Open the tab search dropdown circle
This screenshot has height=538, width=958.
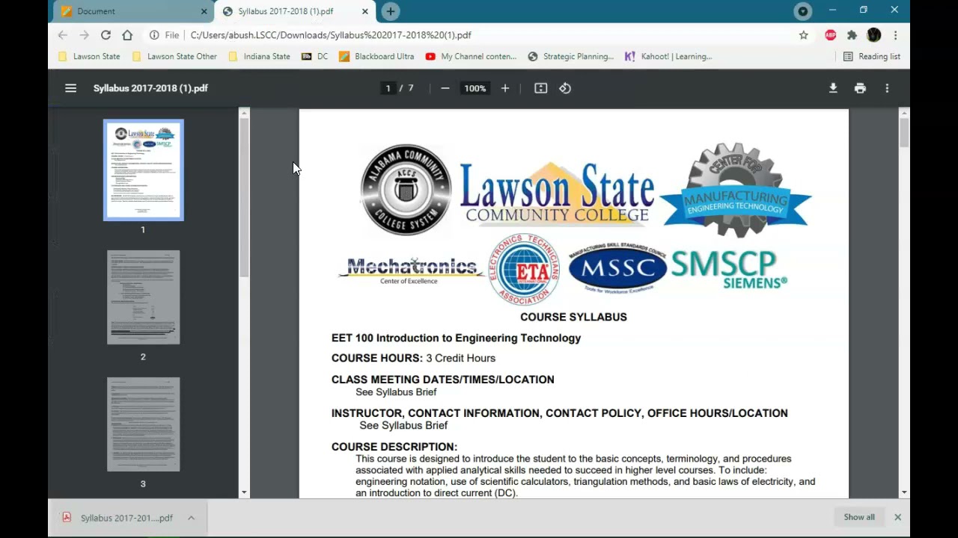tap(803, 11)
